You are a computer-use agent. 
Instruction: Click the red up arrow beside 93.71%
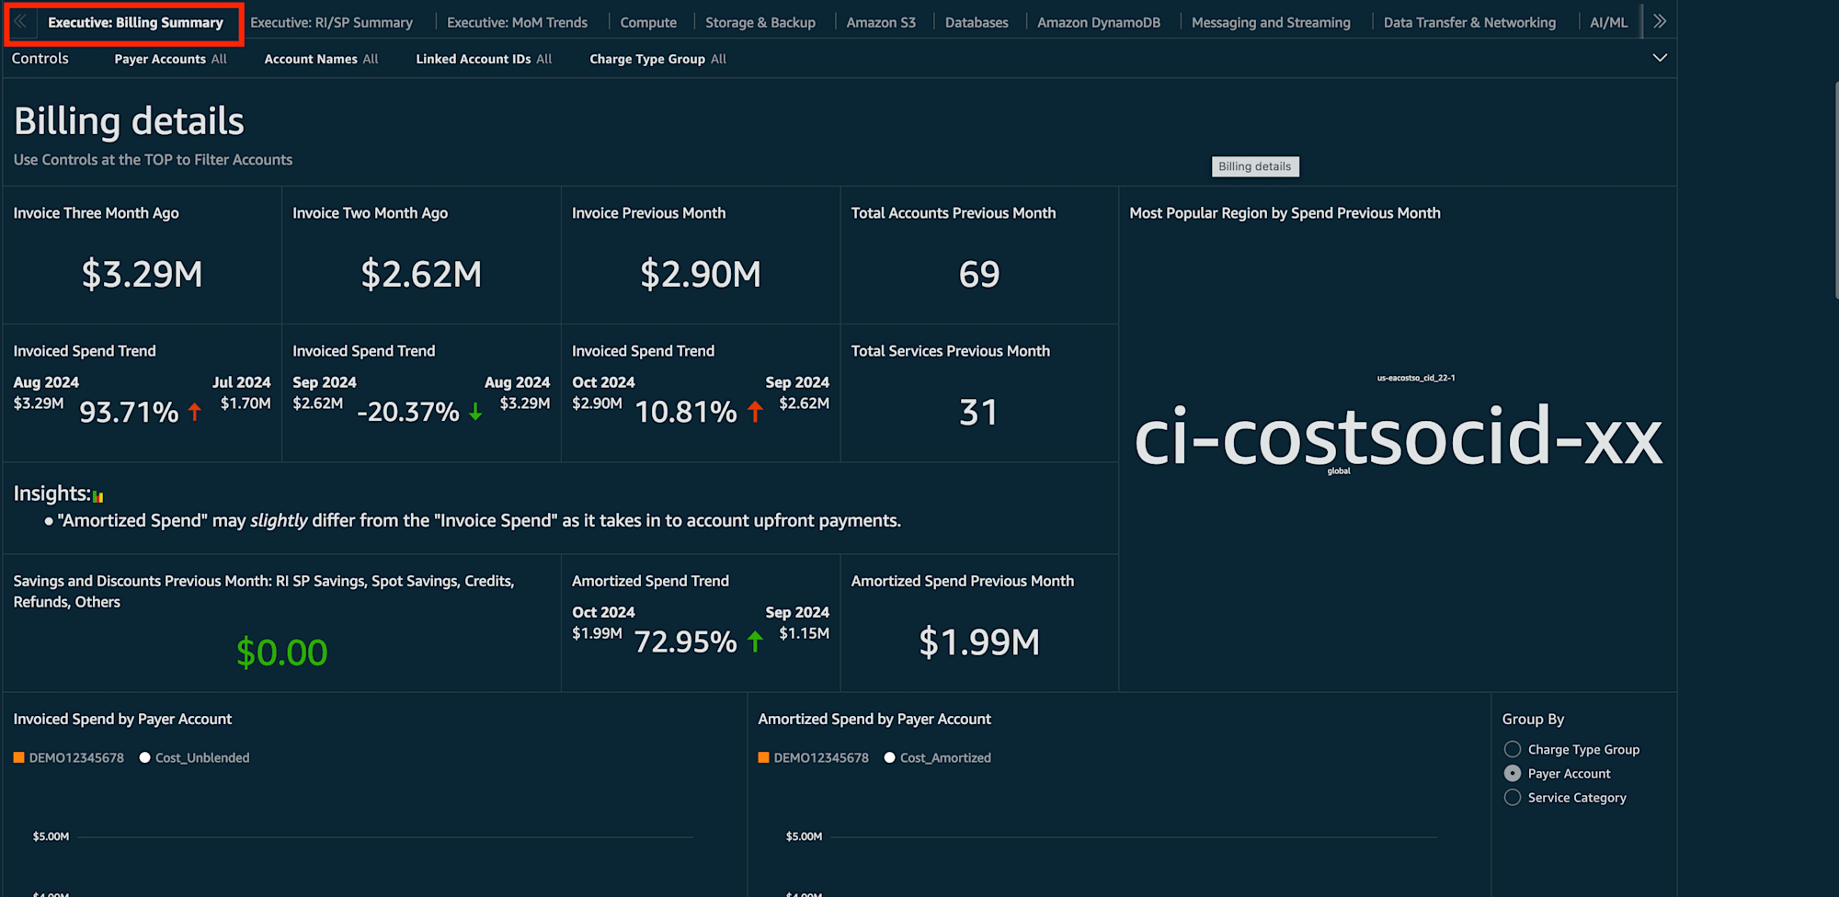(194, 412)
